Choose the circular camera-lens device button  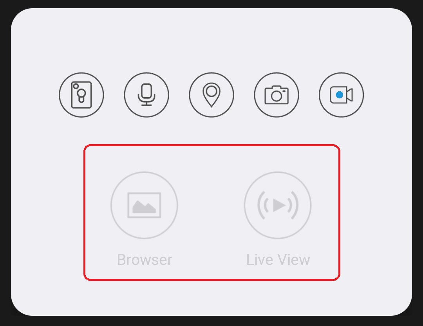[81, 95]
